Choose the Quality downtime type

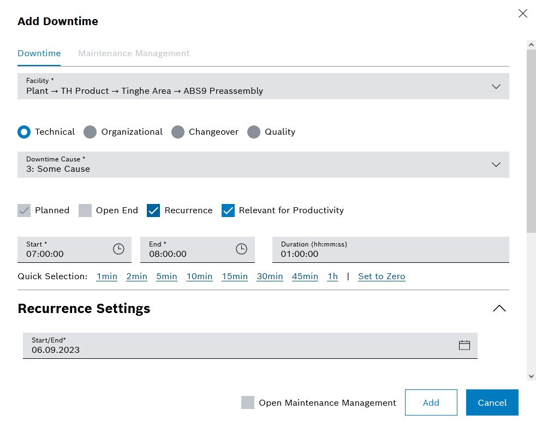tap(254, 132)
